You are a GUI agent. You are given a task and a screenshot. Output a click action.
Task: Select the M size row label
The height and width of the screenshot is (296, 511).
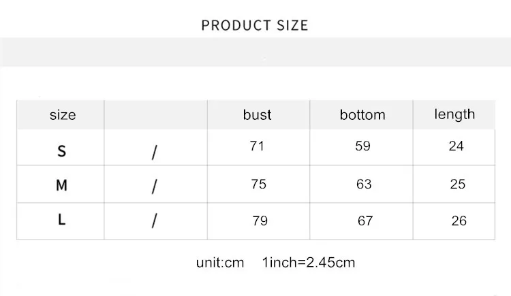[x=61, y=185]
